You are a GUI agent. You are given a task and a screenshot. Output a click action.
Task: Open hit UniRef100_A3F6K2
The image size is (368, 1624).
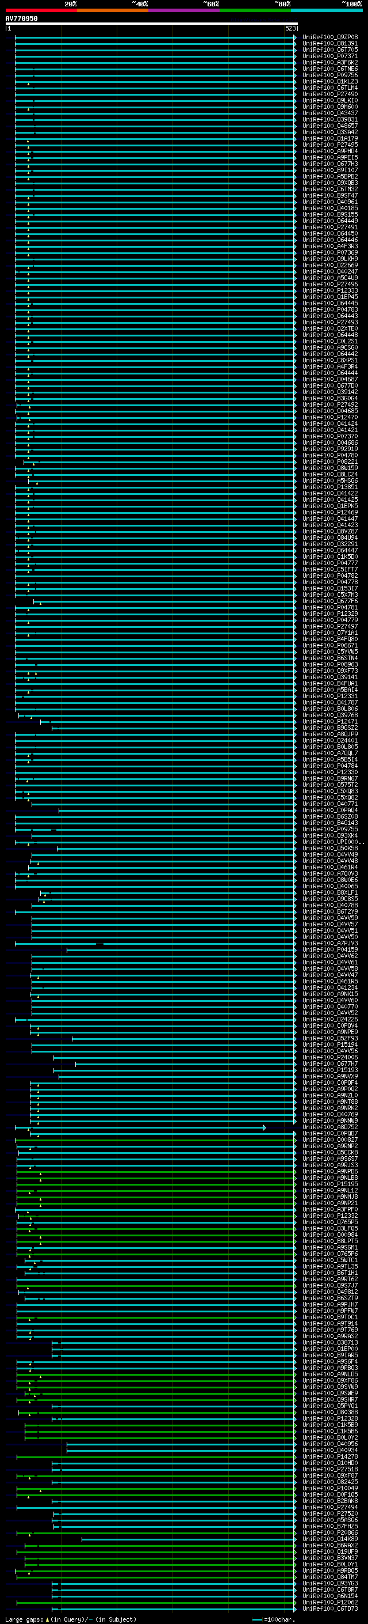(330, 62)
